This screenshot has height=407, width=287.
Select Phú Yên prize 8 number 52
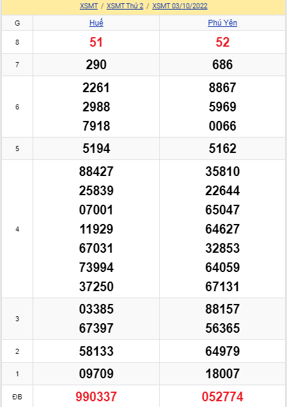point(222,42)
